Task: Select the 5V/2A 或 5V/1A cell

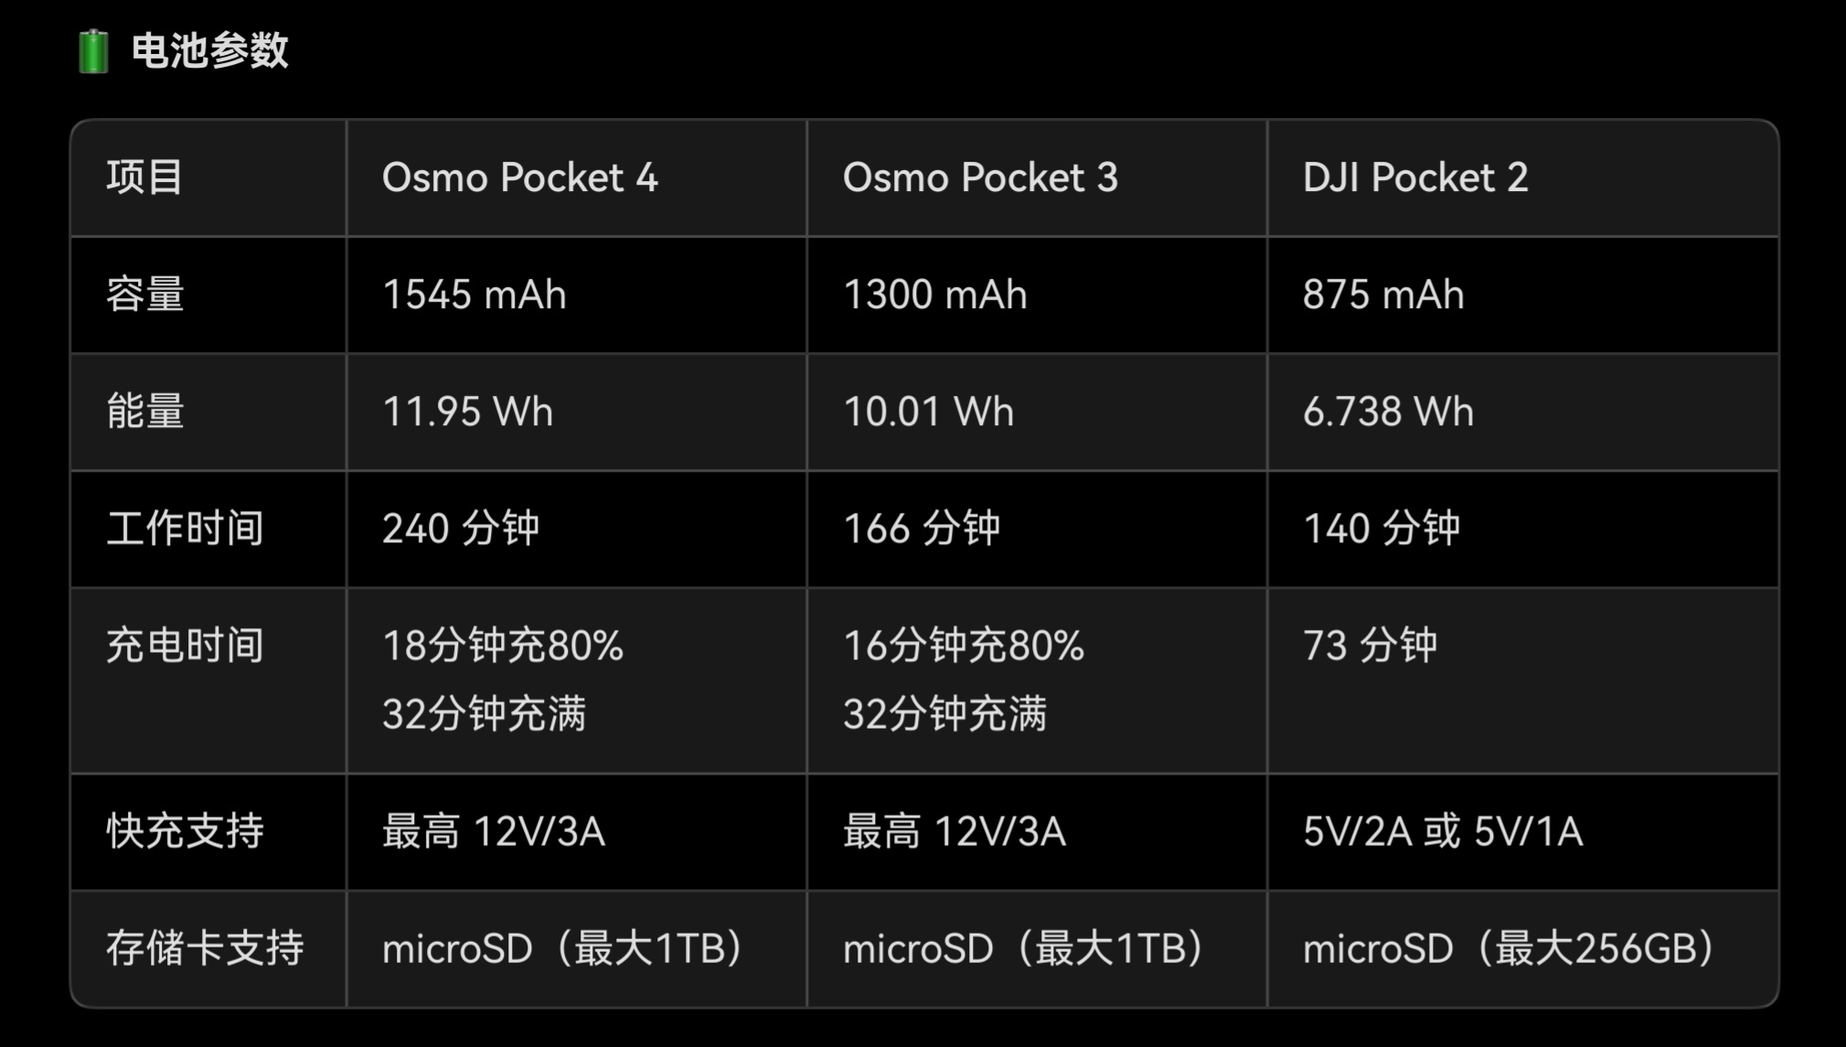Action: 1442,831
